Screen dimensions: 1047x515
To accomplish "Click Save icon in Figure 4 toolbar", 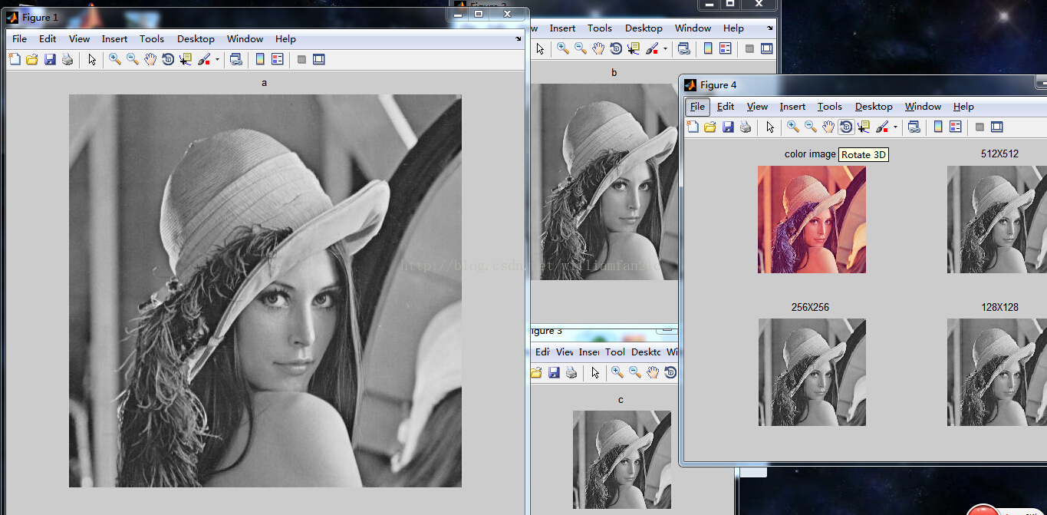I will (728, 127).
